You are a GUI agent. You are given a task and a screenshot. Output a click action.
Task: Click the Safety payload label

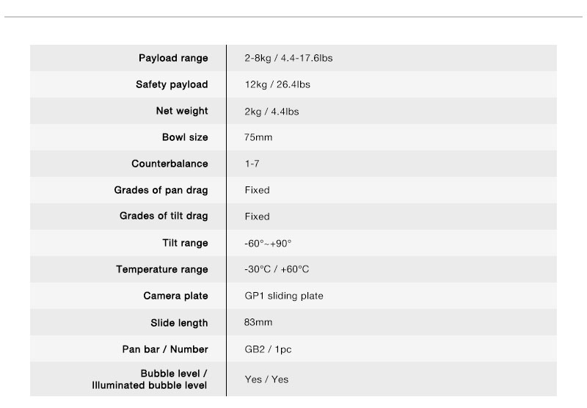pyautogui.click(x=172, y=84)
